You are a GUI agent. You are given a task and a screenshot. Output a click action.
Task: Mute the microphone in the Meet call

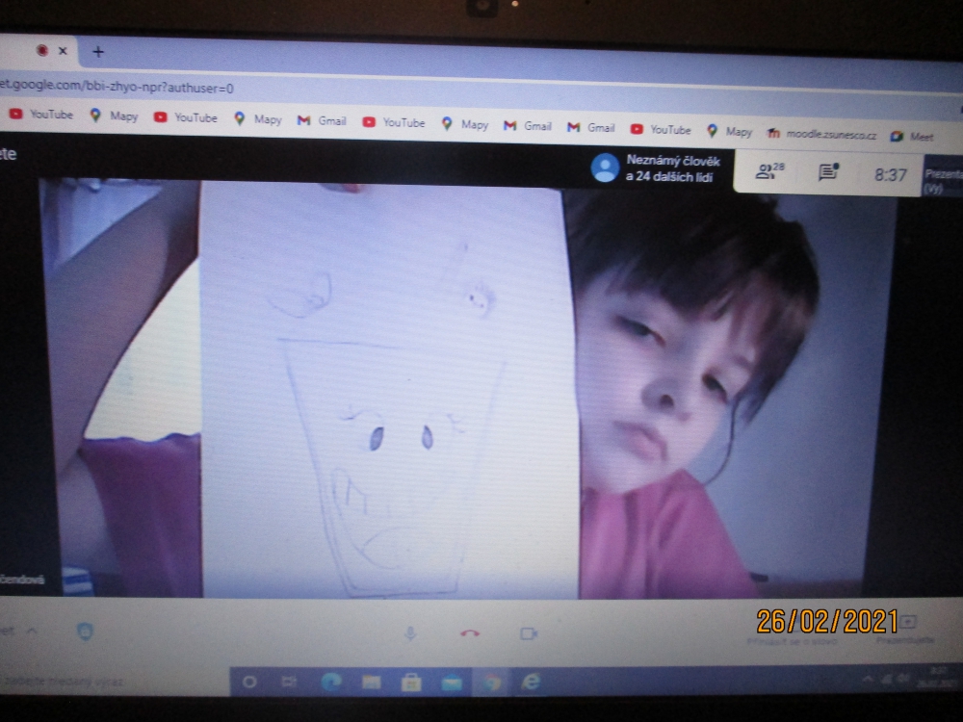click(410, 633)
